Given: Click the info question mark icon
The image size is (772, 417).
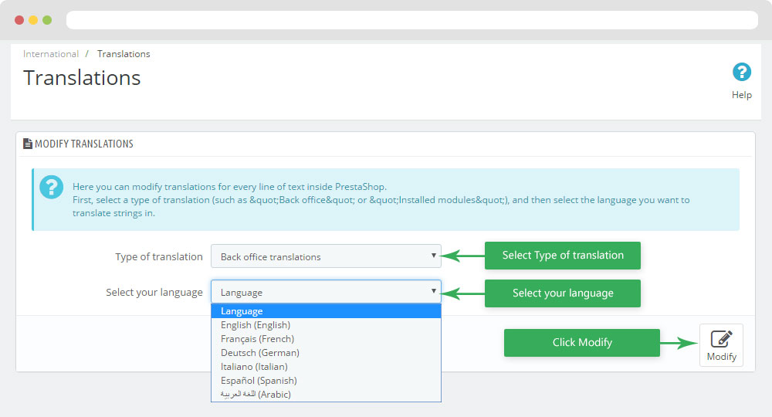Looking at the screenshot, I should (51, 187).
